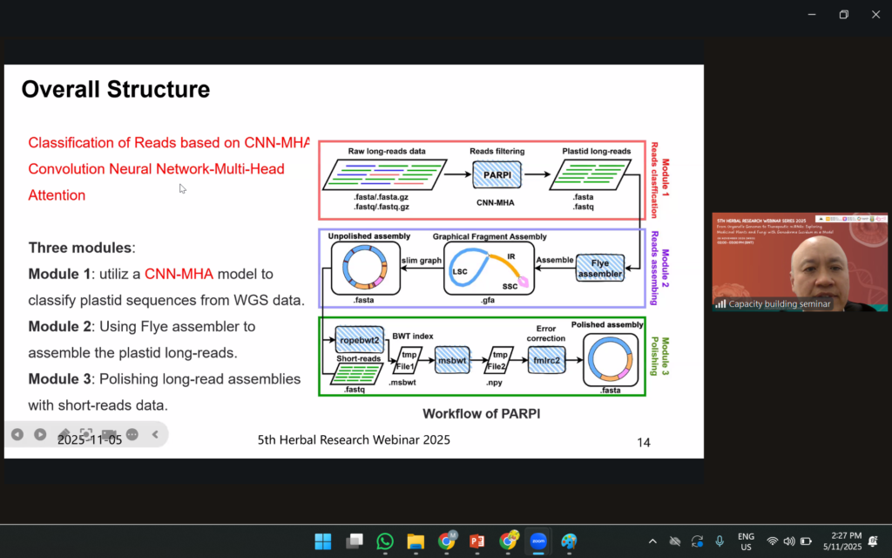The width and height of the screenshot is (892, 558).
Task: Open the Paint app from taskbar
Action: [x=569, y=541]
